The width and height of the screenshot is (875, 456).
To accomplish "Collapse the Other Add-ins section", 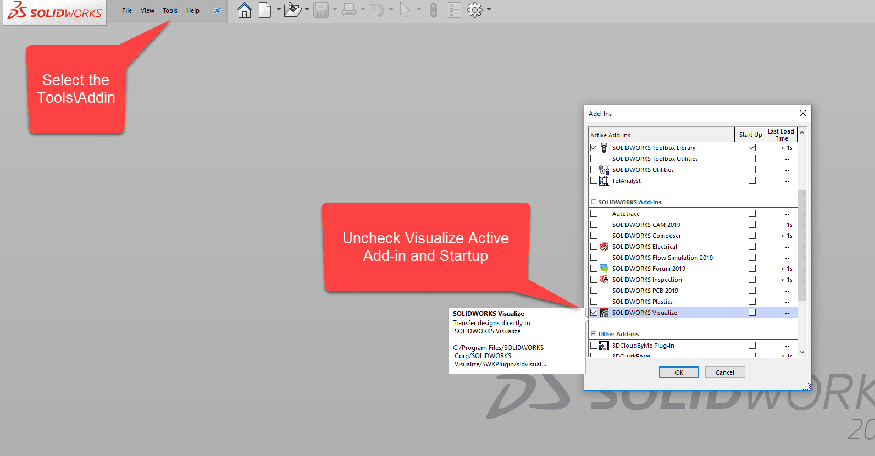I will 594,334.
